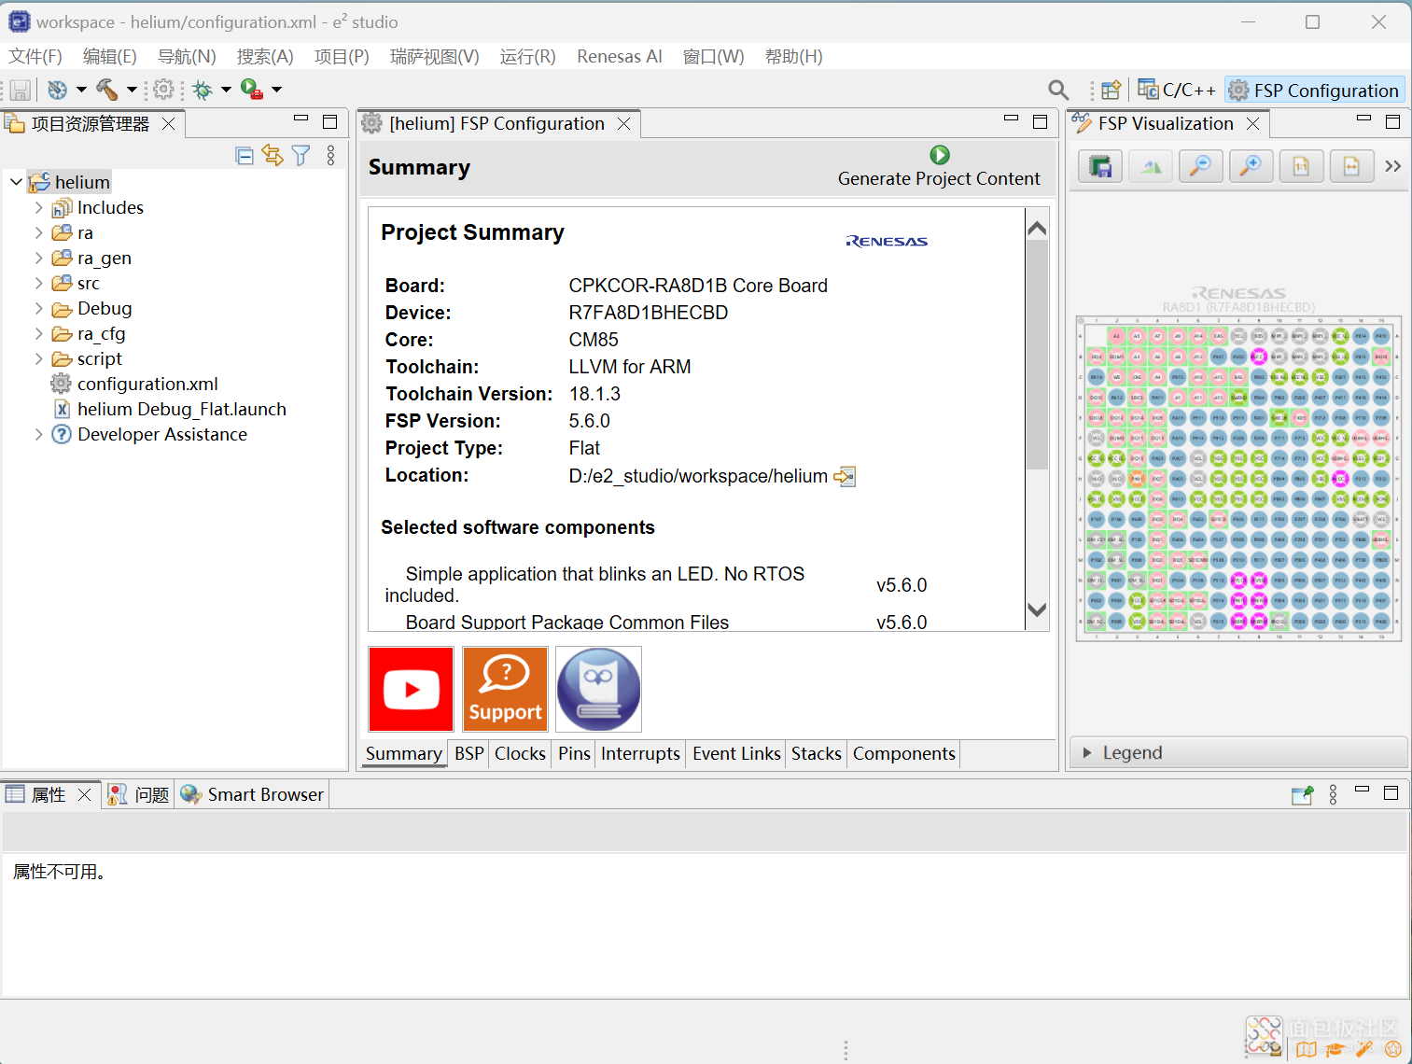Click the Summary scrollbar up arrow
This screenshot has width=1412, height=1064.
click(x=1037, y=229)
